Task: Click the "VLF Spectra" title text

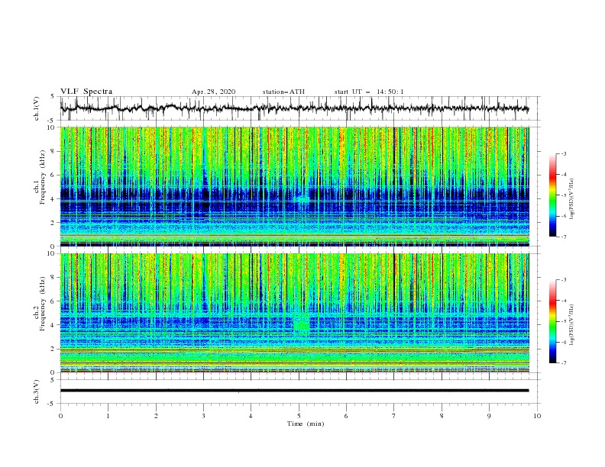Action: tap(86, 92)
